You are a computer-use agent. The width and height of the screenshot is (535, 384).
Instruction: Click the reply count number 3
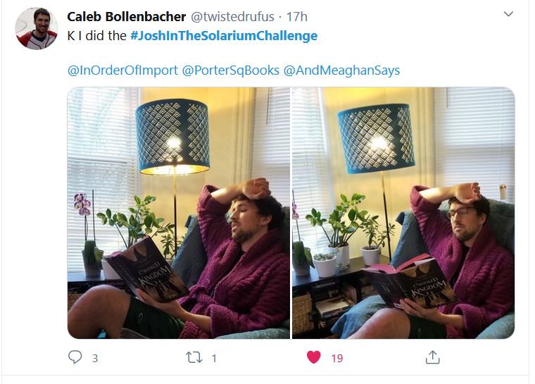coord(95,358)
